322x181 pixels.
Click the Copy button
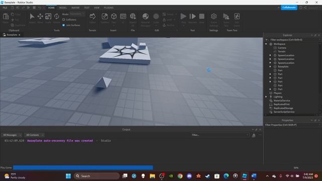click(x=16, y=15)
